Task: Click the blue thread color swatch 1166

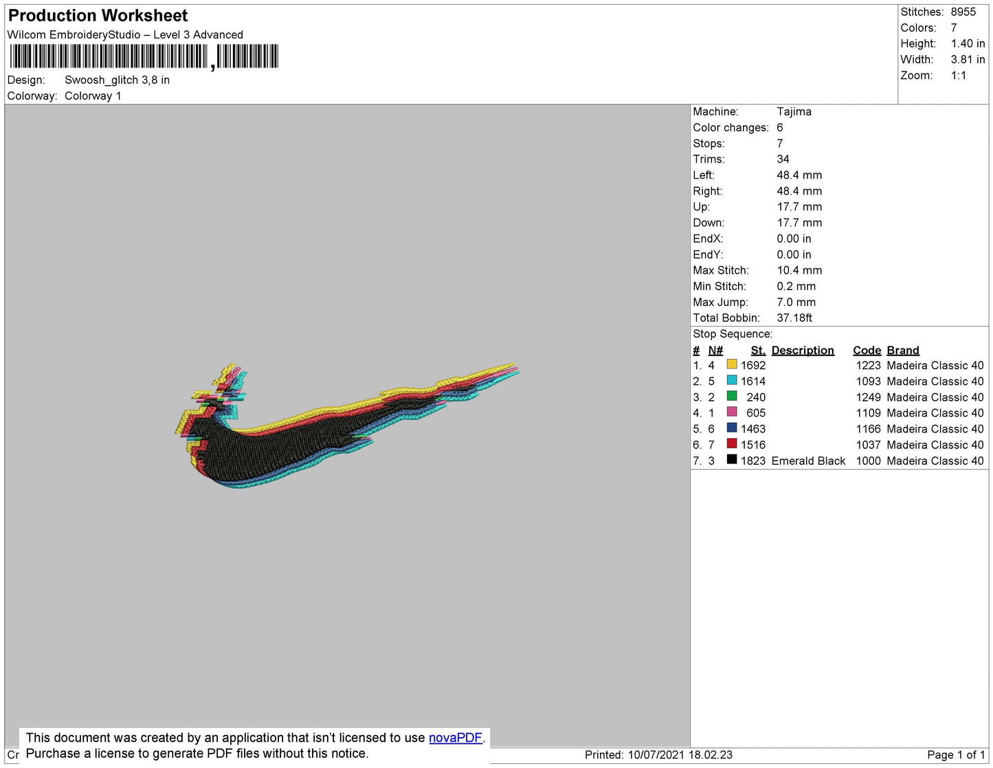Action: pos(732,428)
